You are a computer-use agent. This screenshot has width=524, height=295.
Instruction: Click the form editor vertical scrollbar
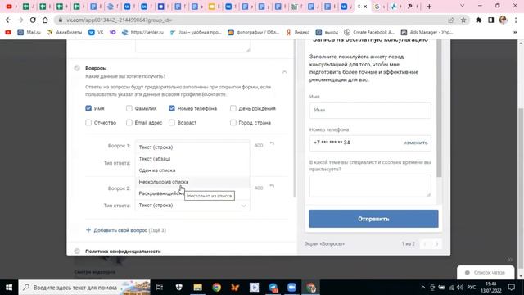tap(295, 118)
